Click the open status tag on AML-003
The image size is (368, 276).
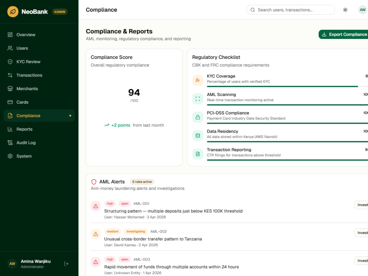pos(125,259)
